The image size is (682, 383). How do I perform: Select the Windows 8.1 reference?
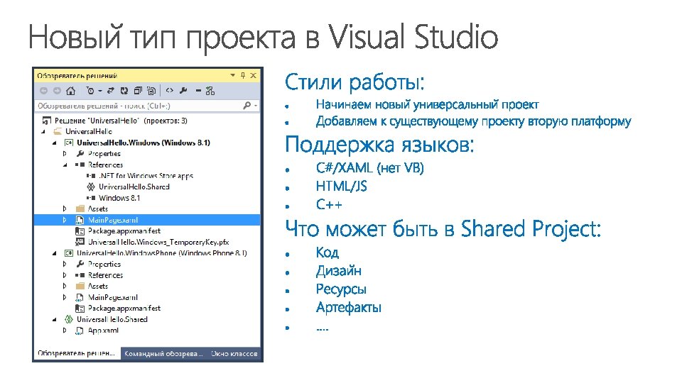click(119, 198)
